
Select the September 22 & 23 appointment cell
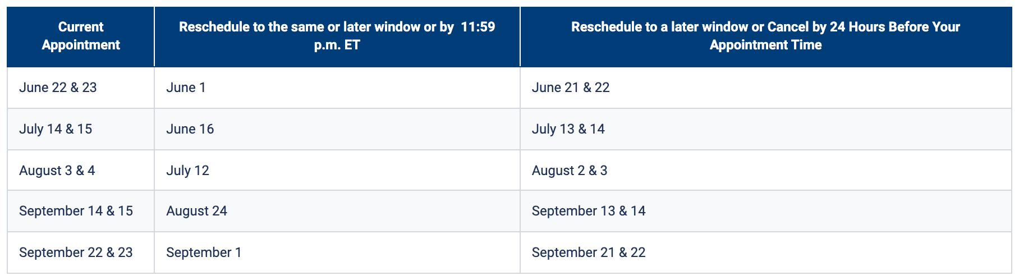76,253
